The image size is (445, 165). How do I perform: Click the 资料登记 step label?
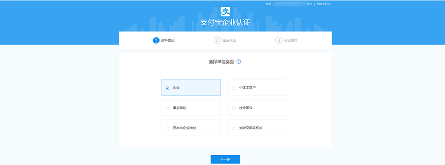167,40
